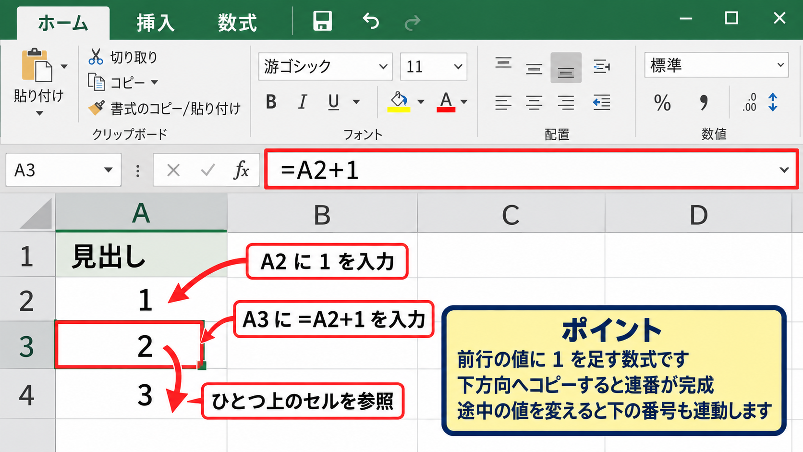
Task: Open the 游ゴシック font name dropdown
Action: pos(383,67)
